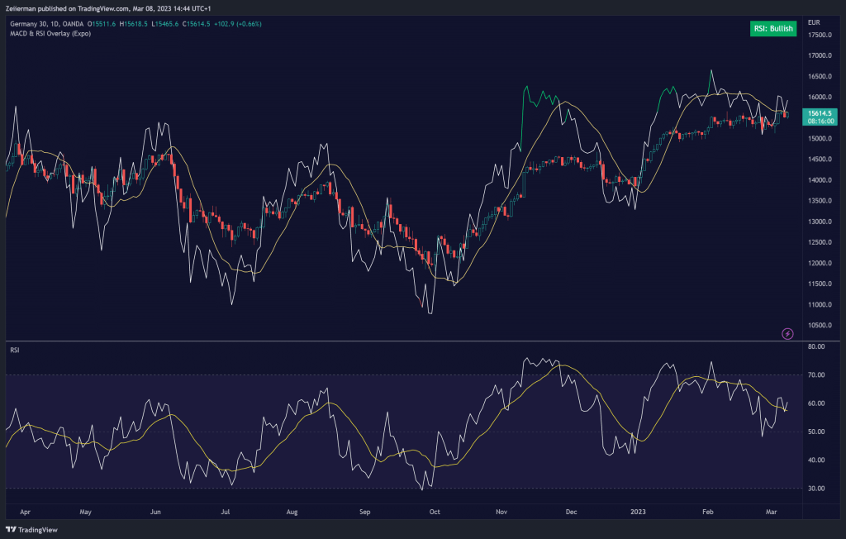Click the 17500.0 price scale level
This screenshot has height=539, width=846.
(819, 36)
